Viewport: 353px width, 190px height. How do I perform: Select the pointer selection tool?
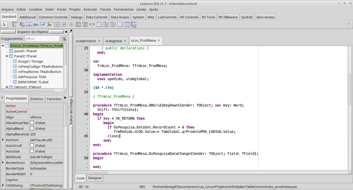click(x=4, y=25)
